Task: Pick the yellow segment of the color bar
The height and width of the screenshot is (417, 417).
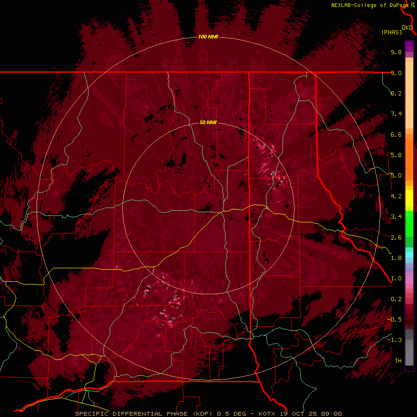Action: [x=409, y=198]
